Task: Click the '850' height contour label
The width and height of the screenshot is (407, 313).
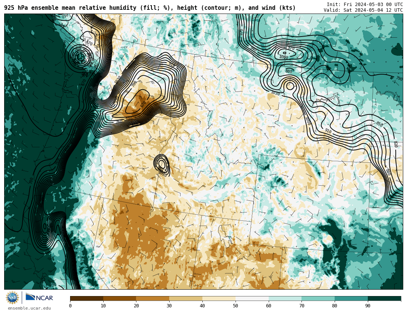Action: pyautogui.click(x=379, y=124)
